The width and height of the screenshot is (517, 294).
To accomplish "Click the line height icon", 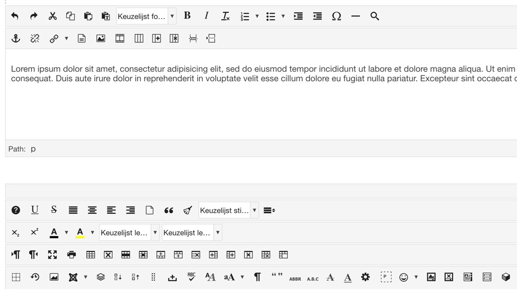I will 269,210.
